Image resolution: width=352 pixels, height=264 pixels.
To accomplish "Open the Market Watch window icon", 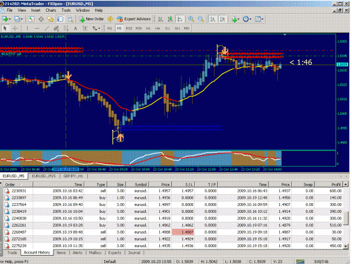I will click(31, 19).
